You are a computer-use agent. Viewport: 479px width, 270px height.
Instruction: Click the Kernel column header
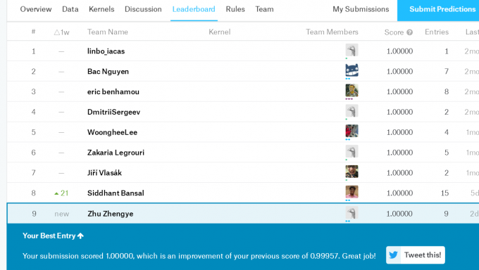(219, 32)
